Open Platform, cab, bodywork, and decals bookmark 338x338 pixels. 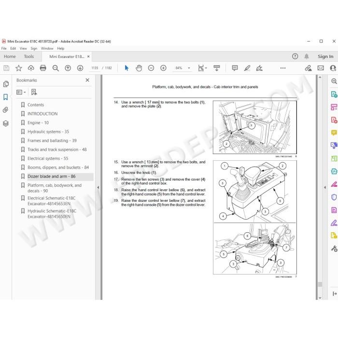tap(54, 188)
